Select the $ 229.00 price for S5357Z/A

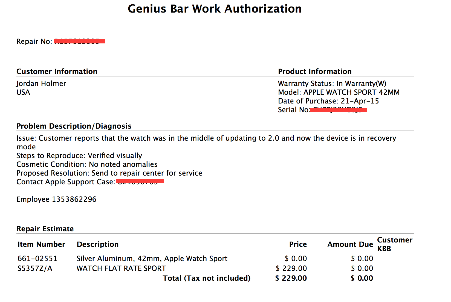pyautogui.click(x=291, y=268)
